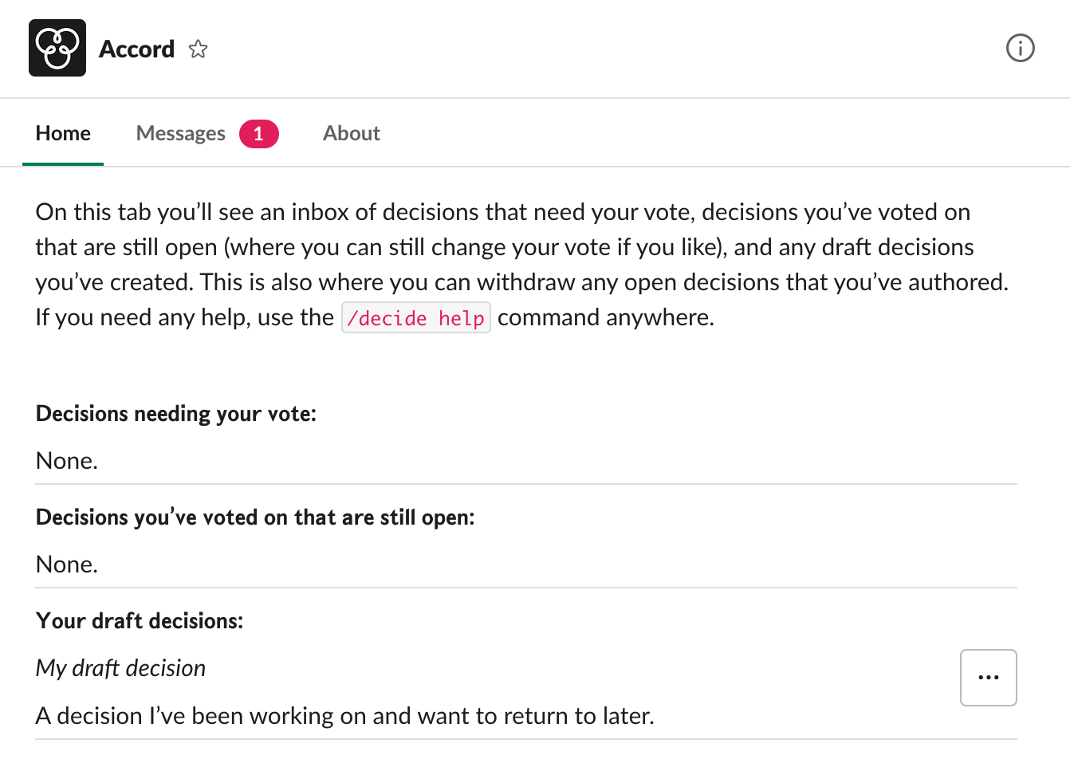
Task: Click the Accord logo next to the app name
Action: pos(57,48)
